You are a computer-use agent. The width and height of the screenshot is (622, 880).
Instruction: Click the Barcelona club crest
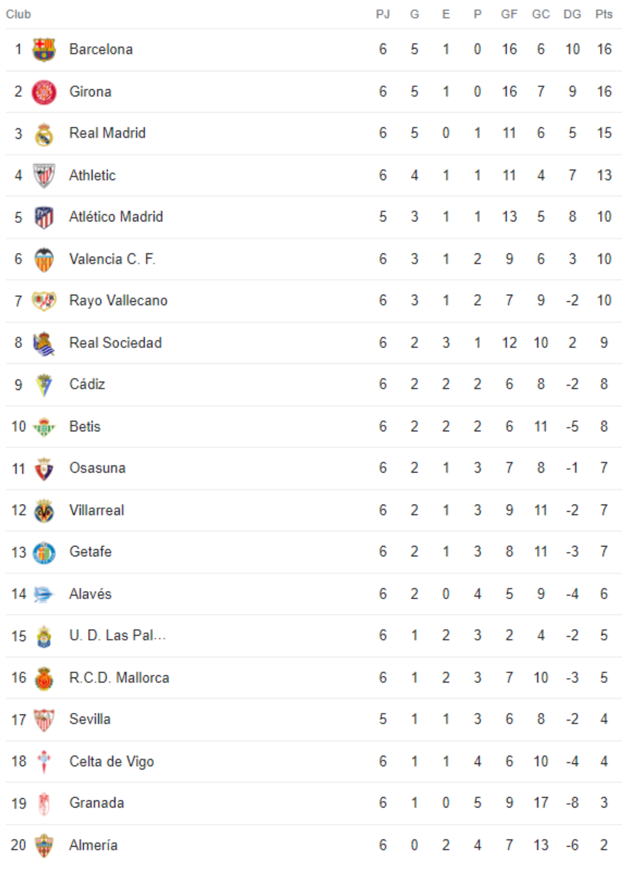point(44,49)
